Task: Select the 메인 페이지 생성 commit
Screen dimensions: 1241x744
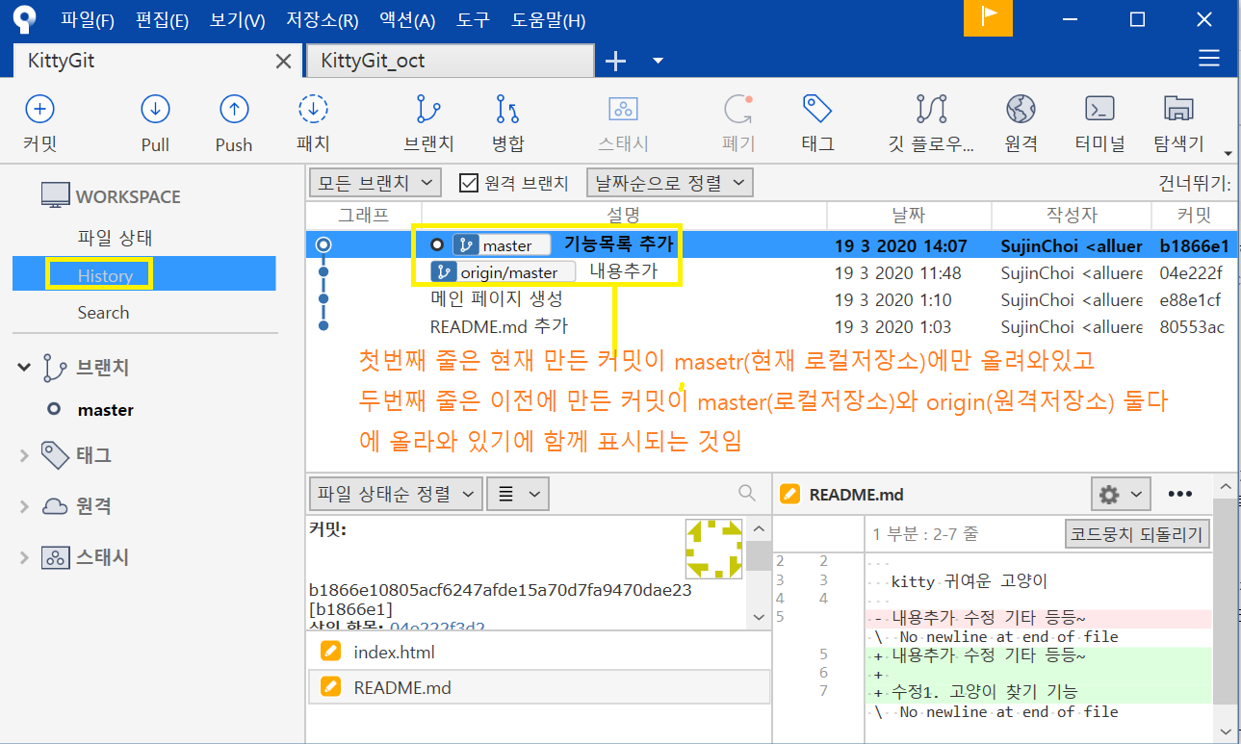Action: click(x=771, y=299)
